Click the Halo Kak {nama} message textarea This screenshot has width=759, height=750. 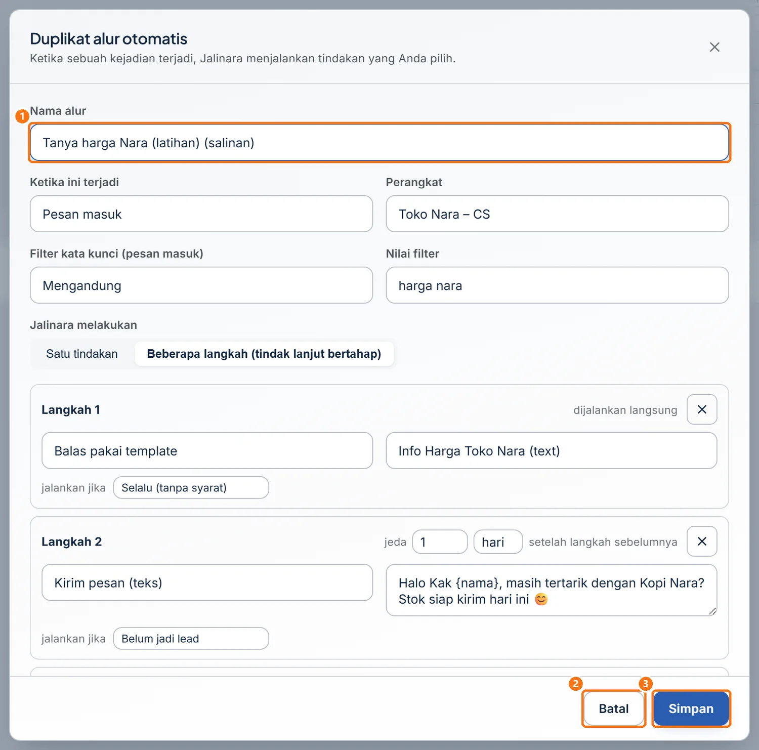pos(552,590)
